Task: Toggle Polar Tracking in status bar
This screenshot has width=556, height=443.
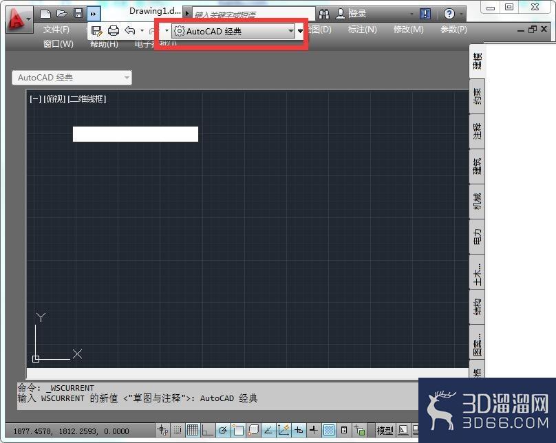Action: coord(223,430)
